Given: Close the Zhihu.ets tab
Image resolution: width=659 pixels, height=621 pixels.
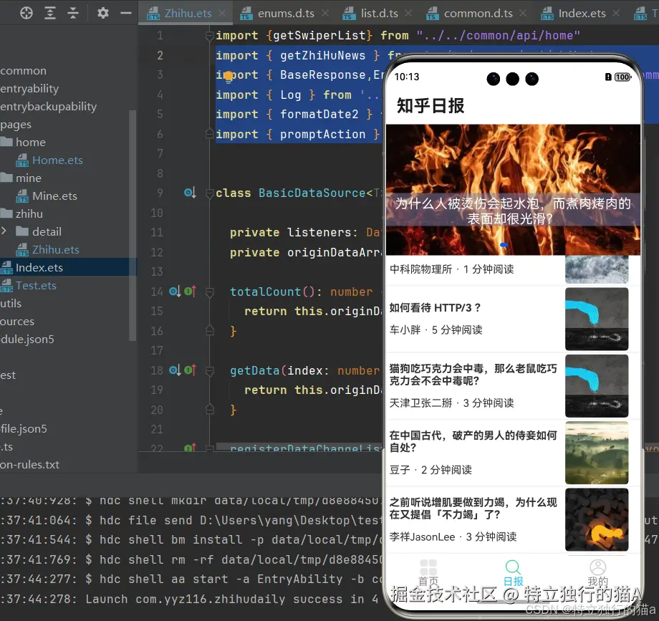Looking at the screenshot, I should tap(223, 14).
